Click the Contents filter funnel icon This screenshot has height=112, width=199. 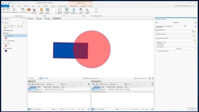click(3, 23)
